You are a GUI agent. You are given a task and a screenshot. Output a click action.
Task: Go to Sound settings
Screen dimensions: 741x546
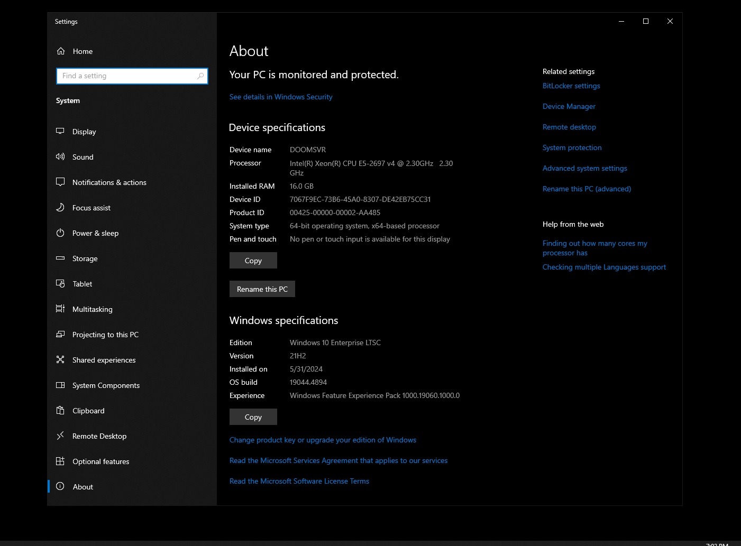click(x=132, y=157)
